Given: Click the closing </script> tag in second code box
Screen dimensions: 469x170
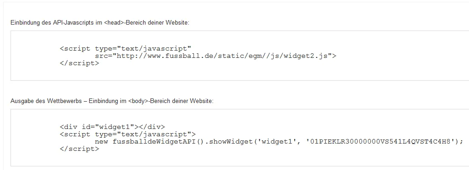Looking at the screenshot, I should pyautogui.click(x=79, y=149).
